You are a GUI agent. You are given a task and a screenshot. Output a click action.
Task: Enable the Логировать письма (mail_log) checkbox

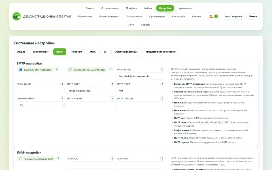click(x=71, y=70)
